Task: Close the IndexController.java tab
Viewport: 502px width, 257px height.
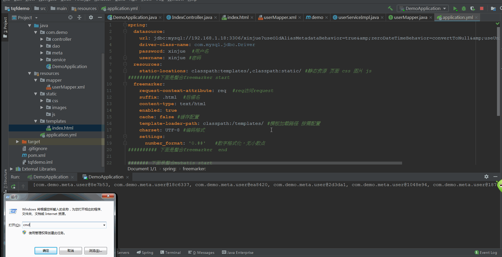Action: pyautogui.click(x=215, y=18)
